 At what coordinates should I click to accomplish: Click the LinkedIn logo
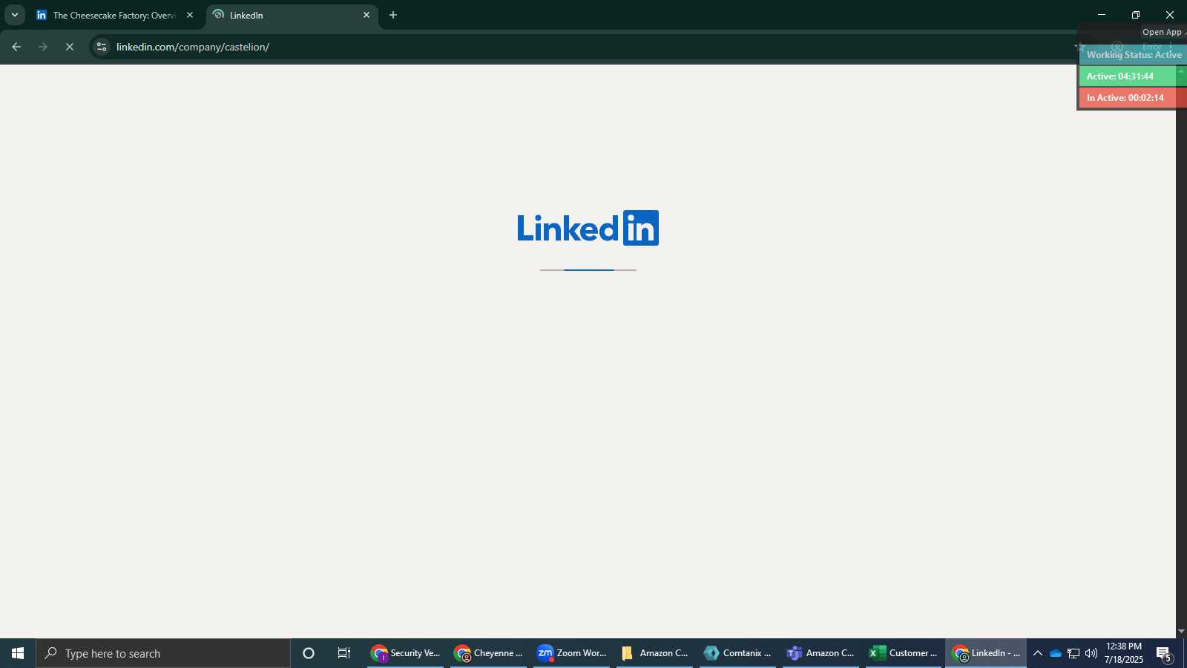pos(588,228)
